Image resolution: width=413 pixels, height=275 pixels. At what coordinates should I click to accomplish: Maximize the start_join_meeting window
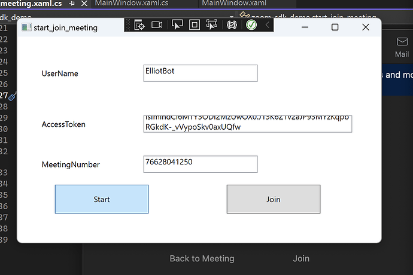click(335, 27)
